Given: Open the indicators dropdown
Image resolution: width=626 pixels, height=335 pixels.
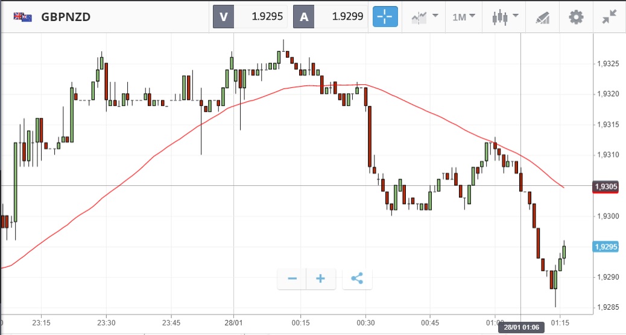Looking at the screenshot, I should (x=425, y=17).
